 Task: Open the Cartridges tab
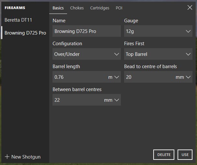coord(99,8)
